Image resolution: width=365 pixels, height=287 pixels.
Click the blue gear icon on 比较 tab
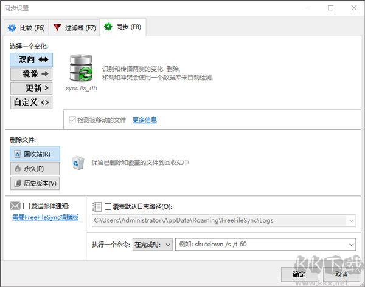(x=12, y=28)
